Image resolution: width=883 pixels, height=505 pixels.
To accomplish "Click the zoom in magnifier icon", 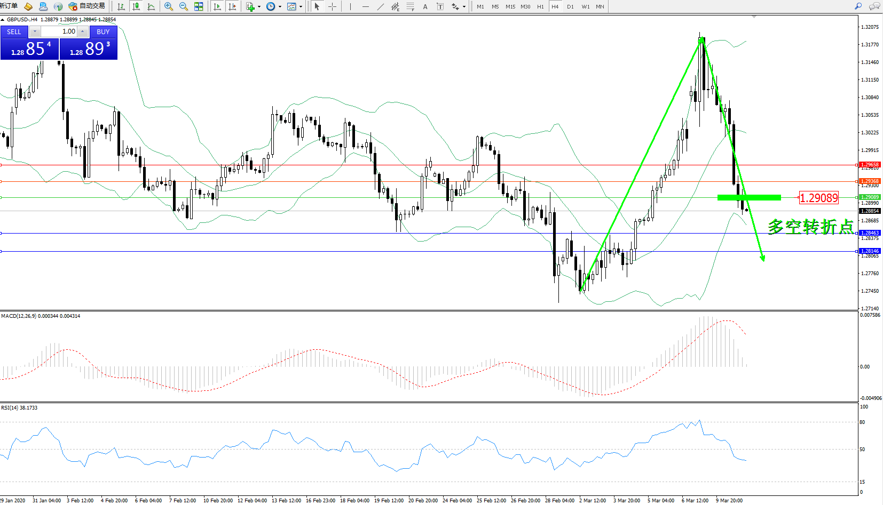I will click(x=169, y=6).
